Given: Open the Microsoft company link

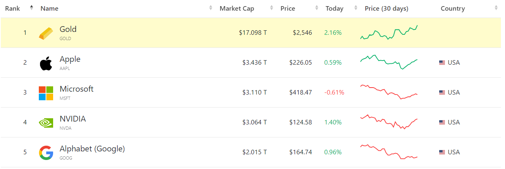Looking at the screenshot, I should click(x=76, y=89).
